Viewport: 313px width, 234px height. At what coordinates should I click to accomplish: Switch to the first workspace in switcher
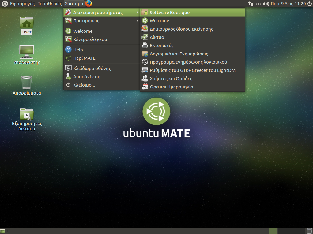click(273, 231)
